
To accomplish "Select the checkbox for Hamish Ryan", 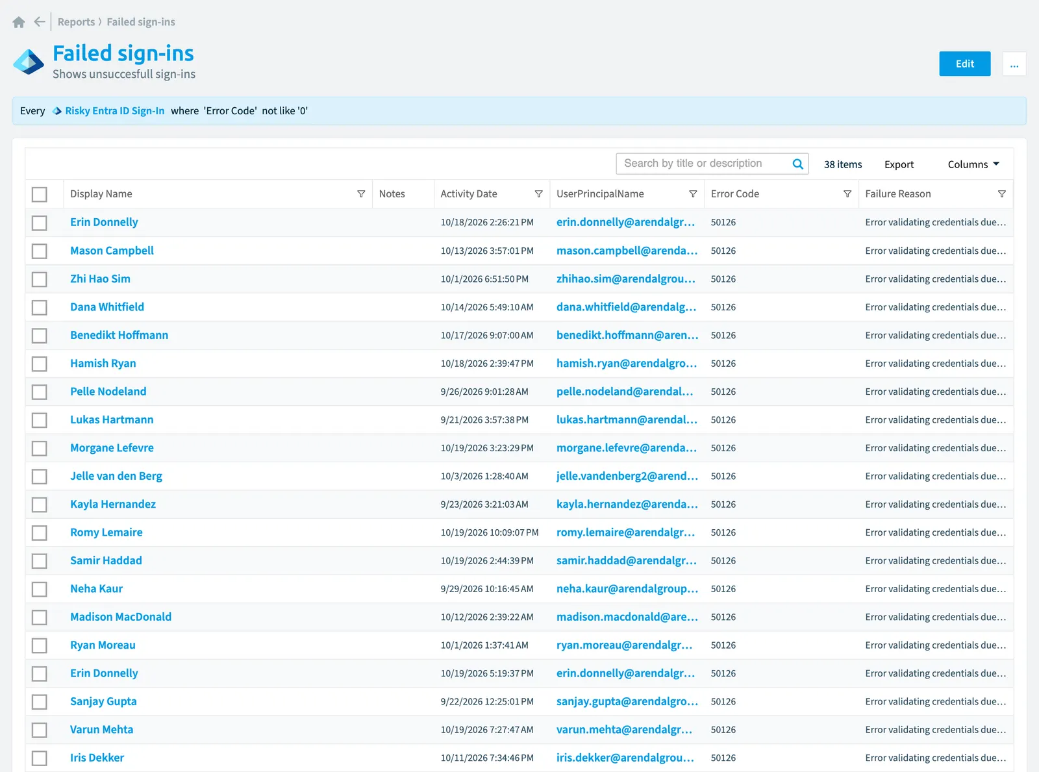I will click(40, 364).
